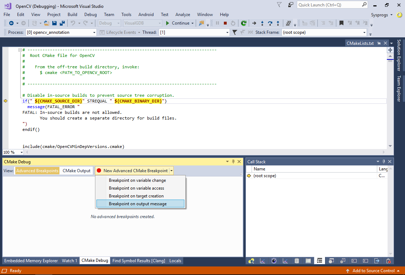Toggle the CMake Output view
The width and height of the screenshot is (405, 275).
point(77,171)
